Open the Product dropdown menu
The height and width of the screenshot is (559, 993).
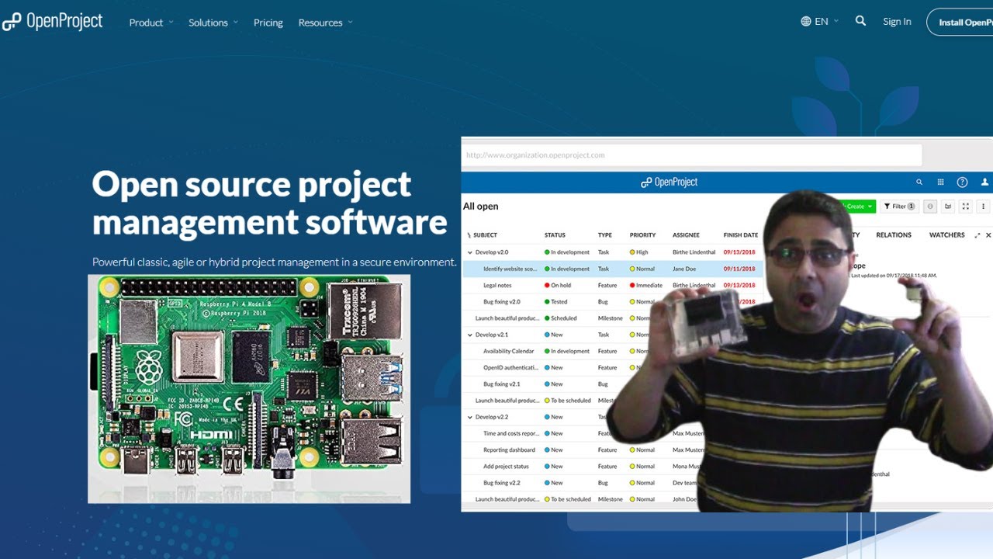tap(151, 23)
